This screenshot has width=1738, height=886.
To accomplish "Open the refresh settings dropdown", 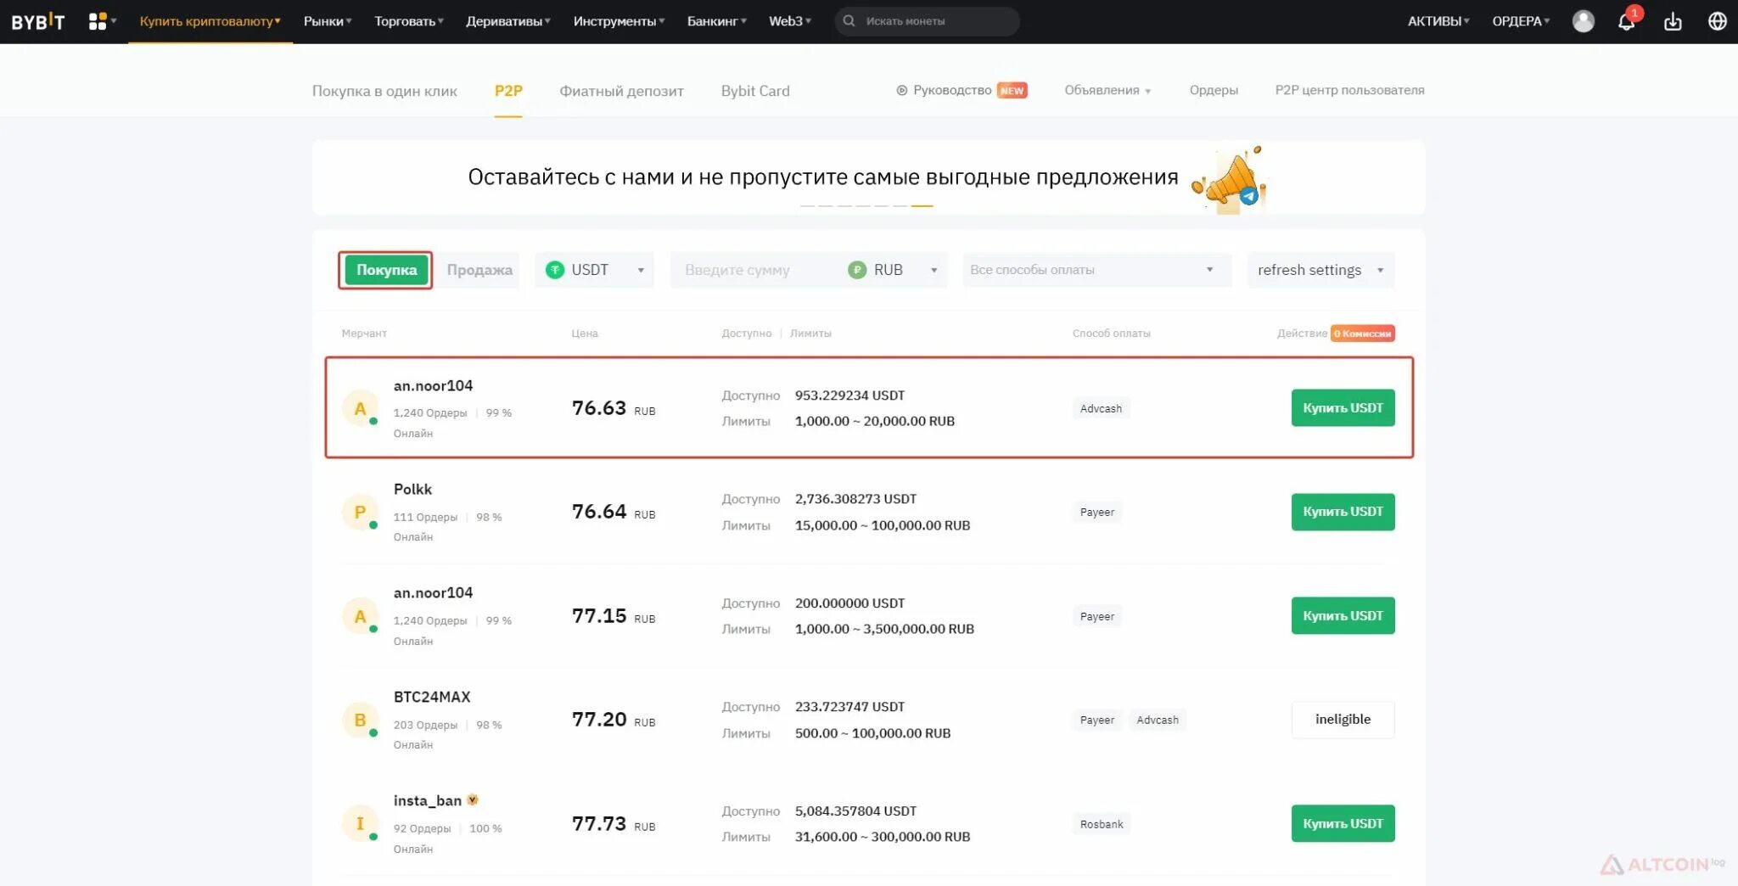I will 1320,270.
